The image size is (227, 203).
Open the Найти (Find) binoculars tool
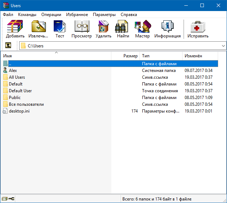[x=123, y=29]
